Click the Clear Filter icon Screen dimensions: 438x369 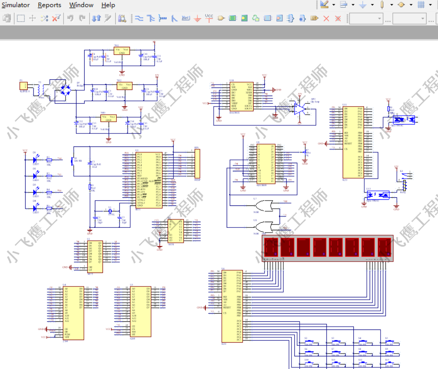57,18
